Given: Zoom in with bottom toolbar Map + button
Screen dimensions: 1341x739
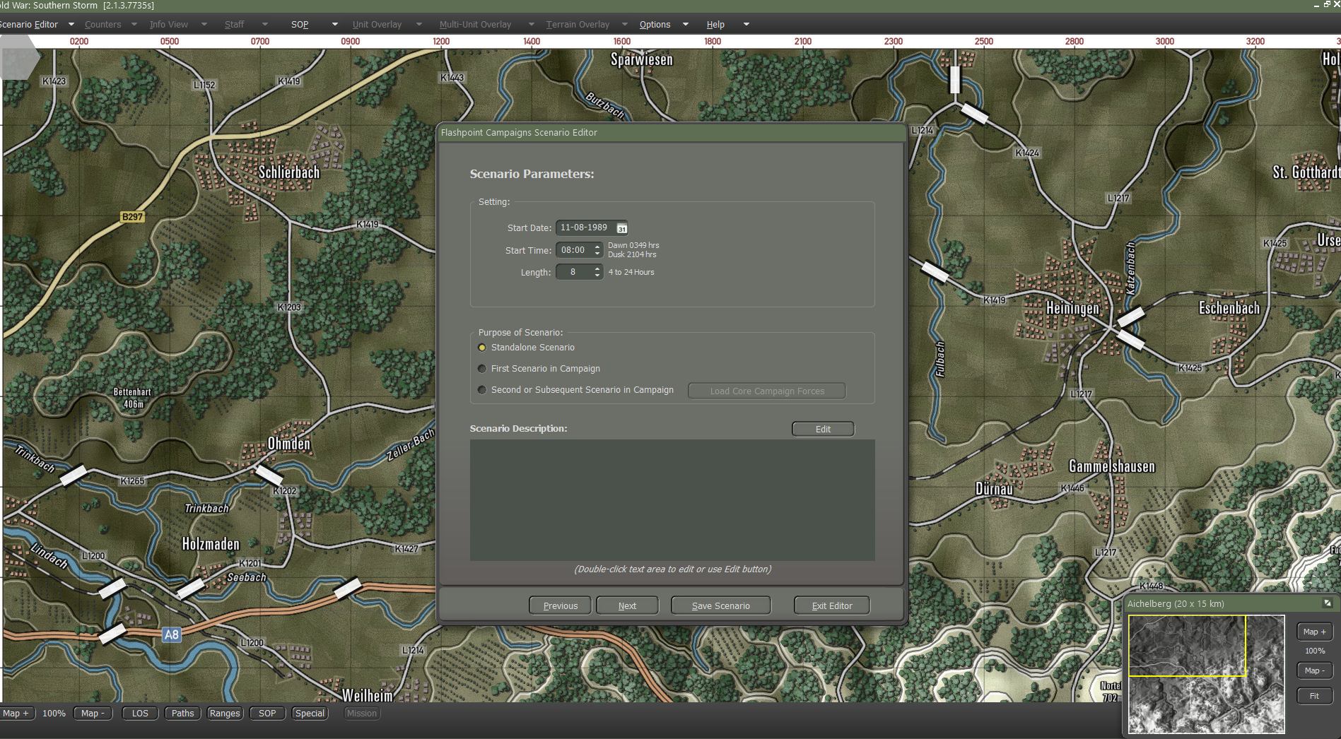Looking at the screenshot, I should pyautogui.click(x=16, y=714).
